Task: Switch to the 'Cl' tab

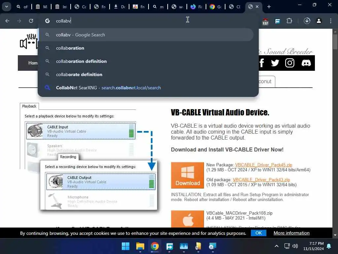Action: [235, 7]
